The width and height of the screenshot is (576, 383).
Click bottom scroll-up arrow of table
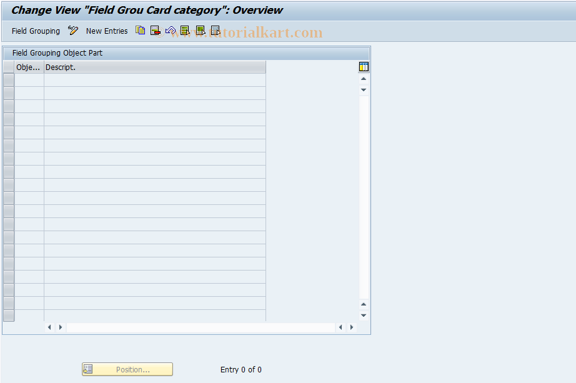pos(364,304)
